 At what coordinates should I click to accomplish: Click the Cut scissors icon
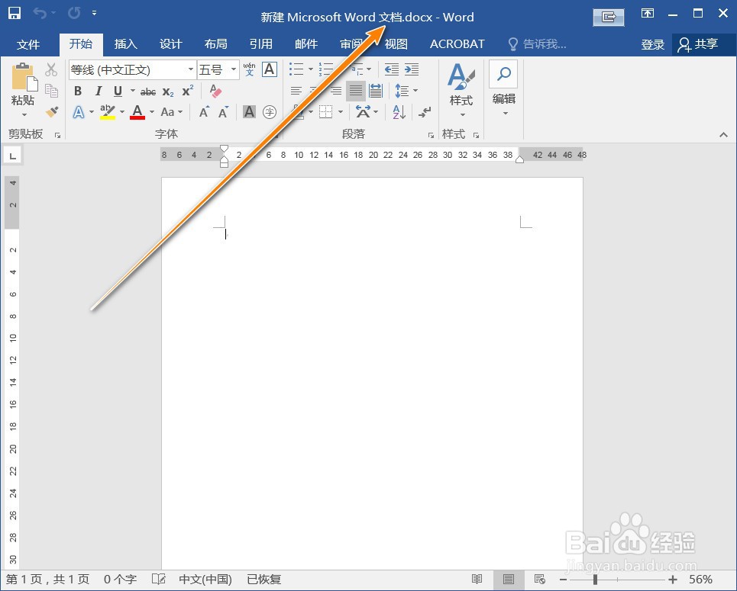pyautogui.click(x=51, y=70)
